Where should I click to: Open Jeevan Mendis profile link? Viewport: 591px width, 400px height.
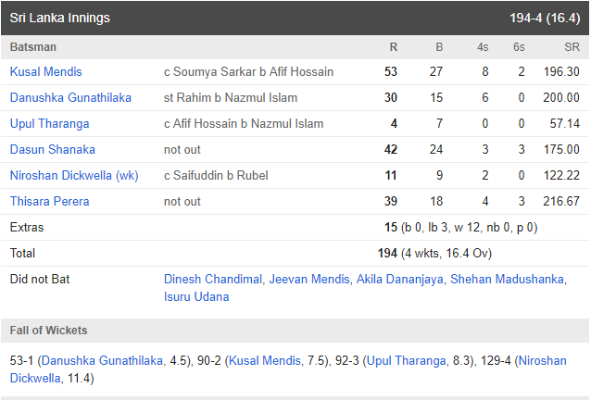309,279
